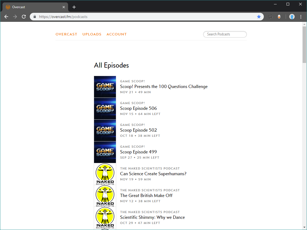
Task: Open Game Scoop artwork for Episode 499
Action: [105, 152]
